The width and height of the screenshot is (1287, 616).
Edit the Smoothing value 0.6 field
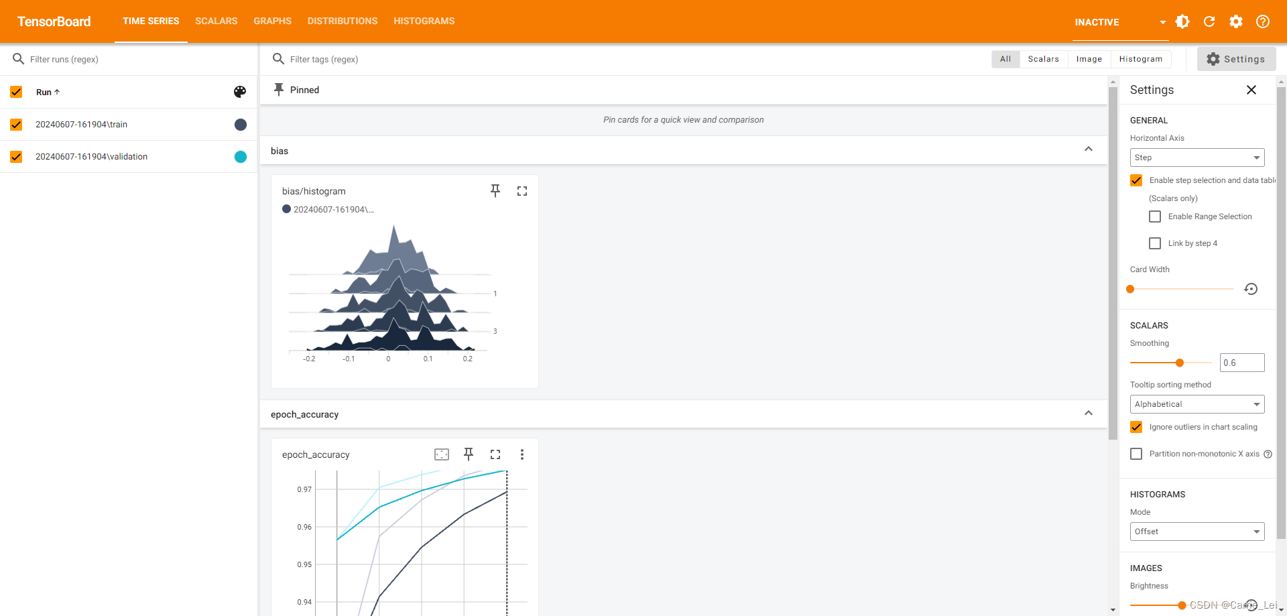click(1242, 363)
